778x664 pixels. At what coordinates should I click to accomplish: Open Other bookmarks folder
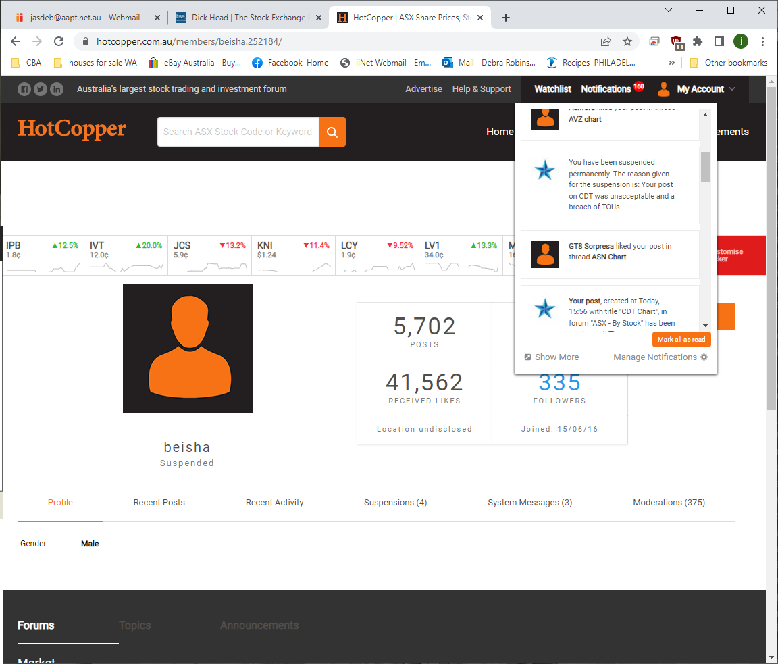(x=729, y=63)
